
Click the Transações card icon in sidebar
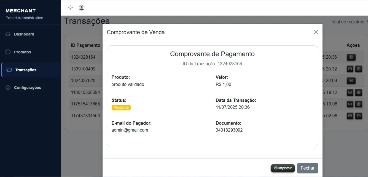[9, 70]
